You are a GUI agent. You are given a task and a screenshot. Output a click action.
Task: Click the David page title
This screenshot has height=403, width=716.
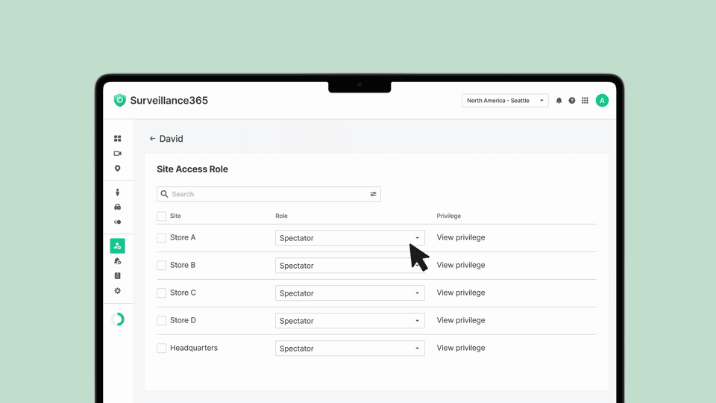172,139
